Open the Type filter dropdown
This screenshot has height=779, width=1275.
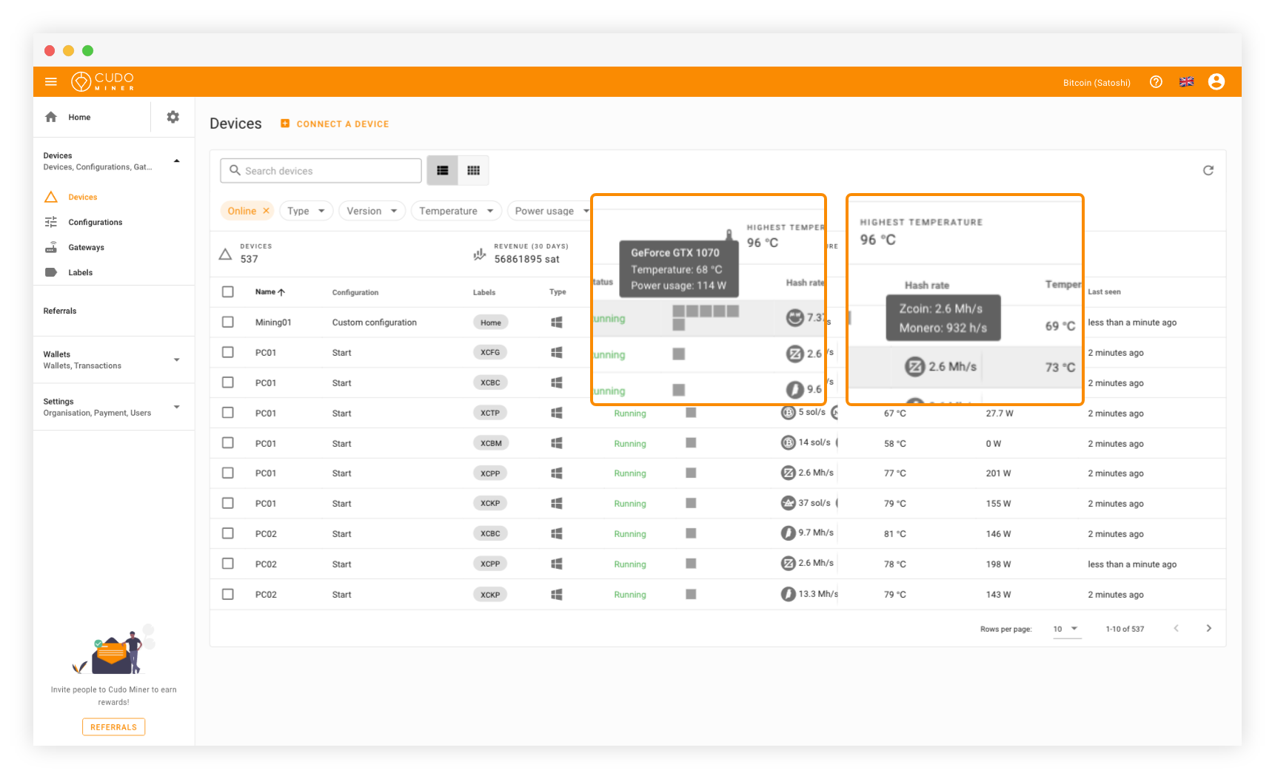[x=306, y=211]
